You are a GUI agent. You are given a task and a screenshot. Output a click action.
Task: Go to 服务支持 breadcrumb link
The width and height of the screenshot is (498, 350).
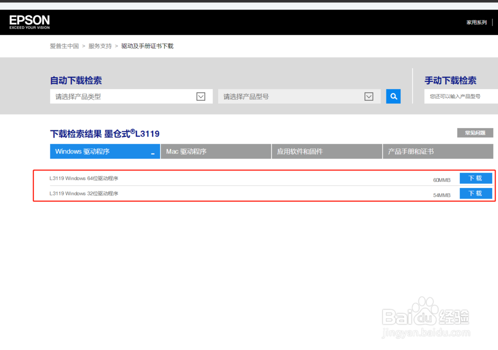coord(100,46)
